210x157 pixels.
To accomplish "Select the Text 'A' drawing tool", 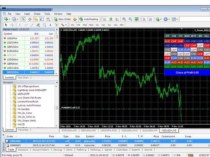I will [50, 25].
